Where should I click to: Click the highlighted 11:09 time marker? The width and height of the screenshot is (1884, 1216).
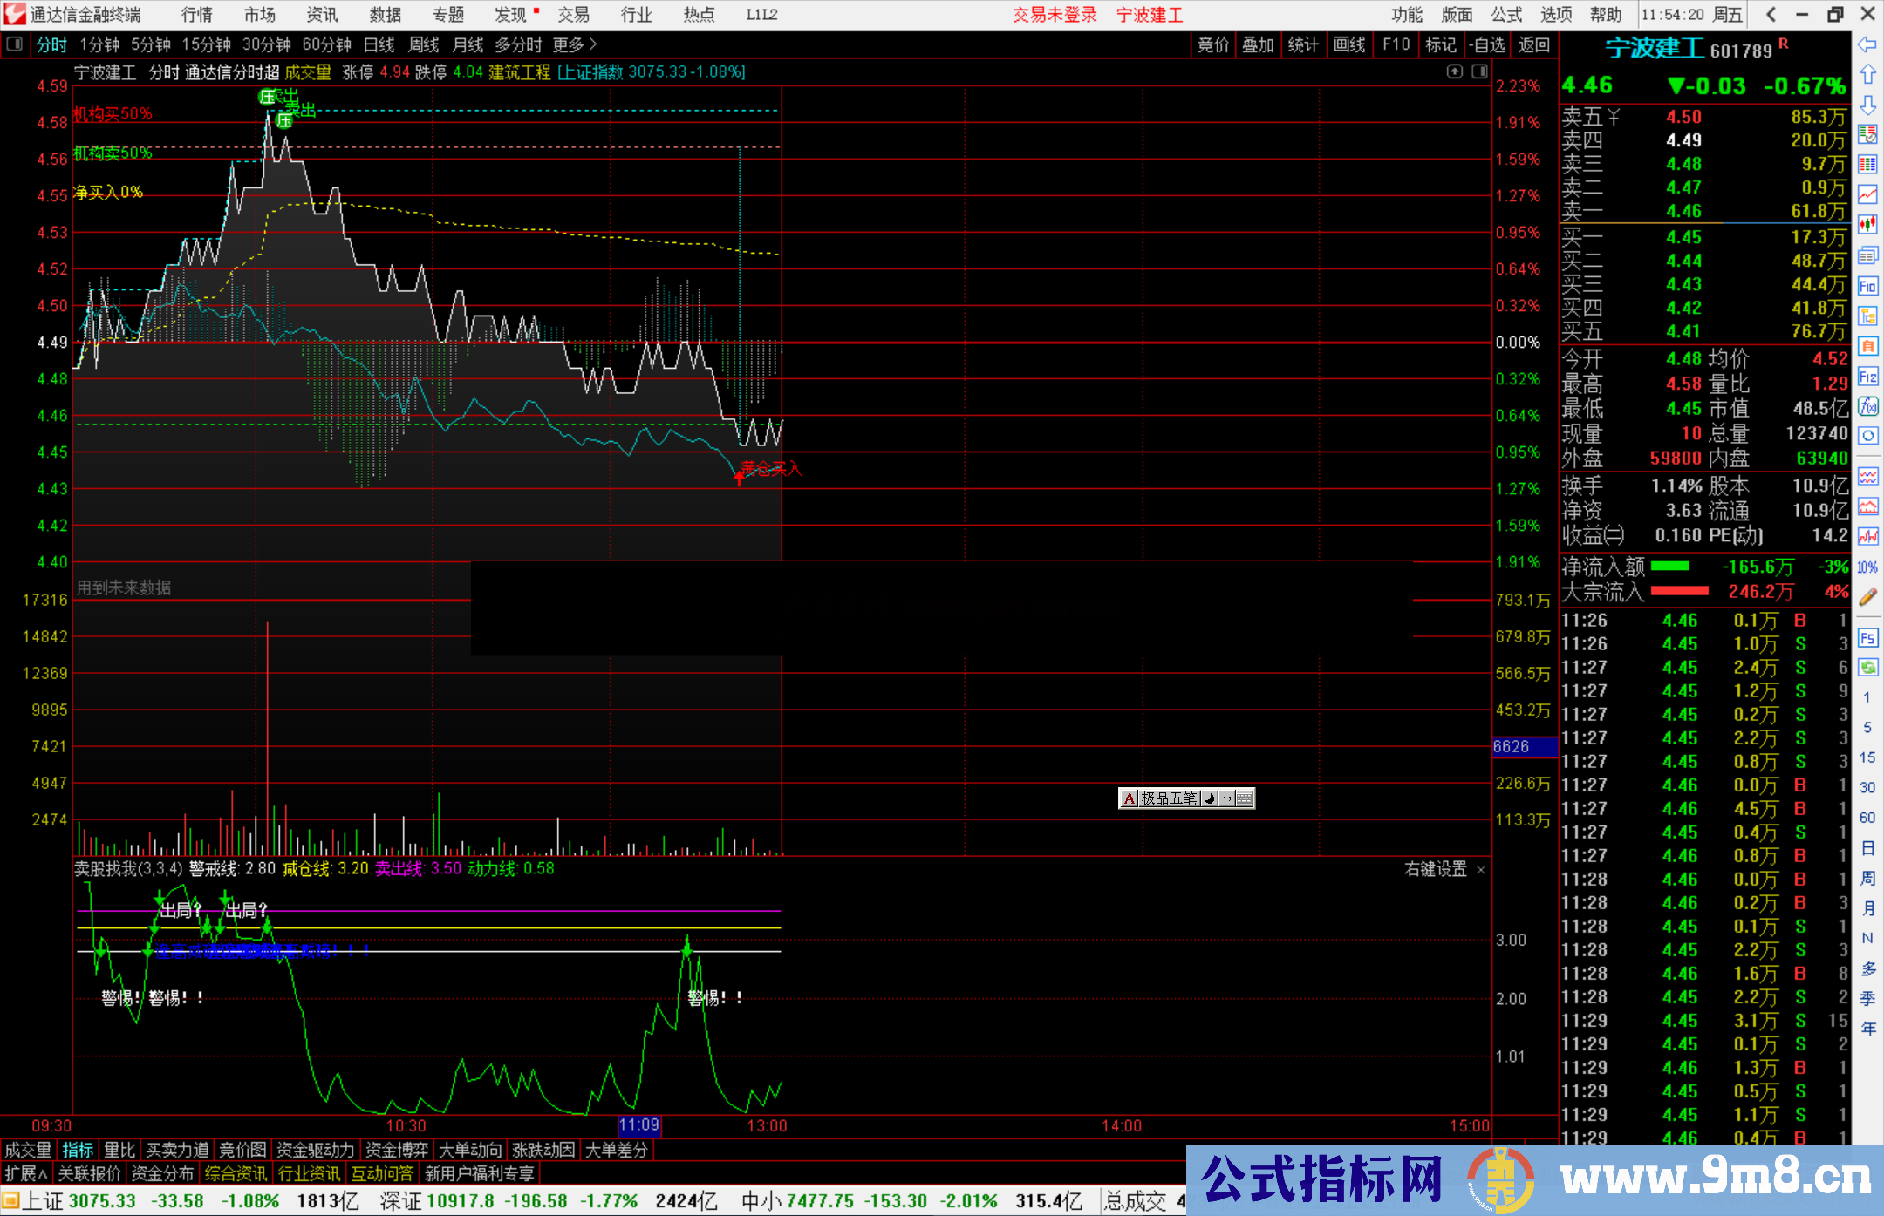click(638, 1125)
